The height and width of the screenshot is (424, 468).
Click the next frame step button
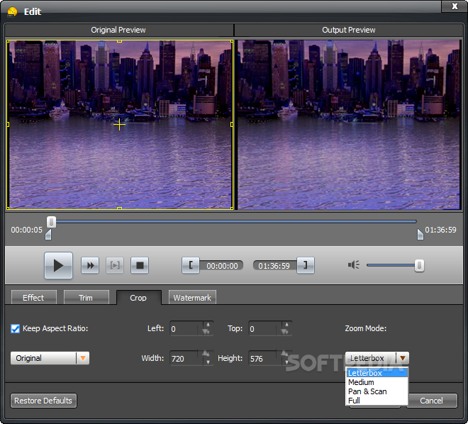115,265
